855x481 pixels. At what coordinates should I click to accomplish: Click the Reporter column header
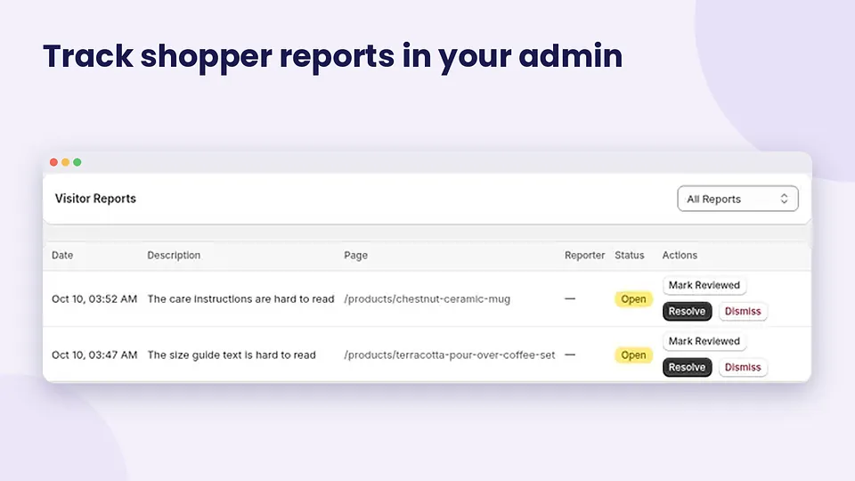coord(584,256)
